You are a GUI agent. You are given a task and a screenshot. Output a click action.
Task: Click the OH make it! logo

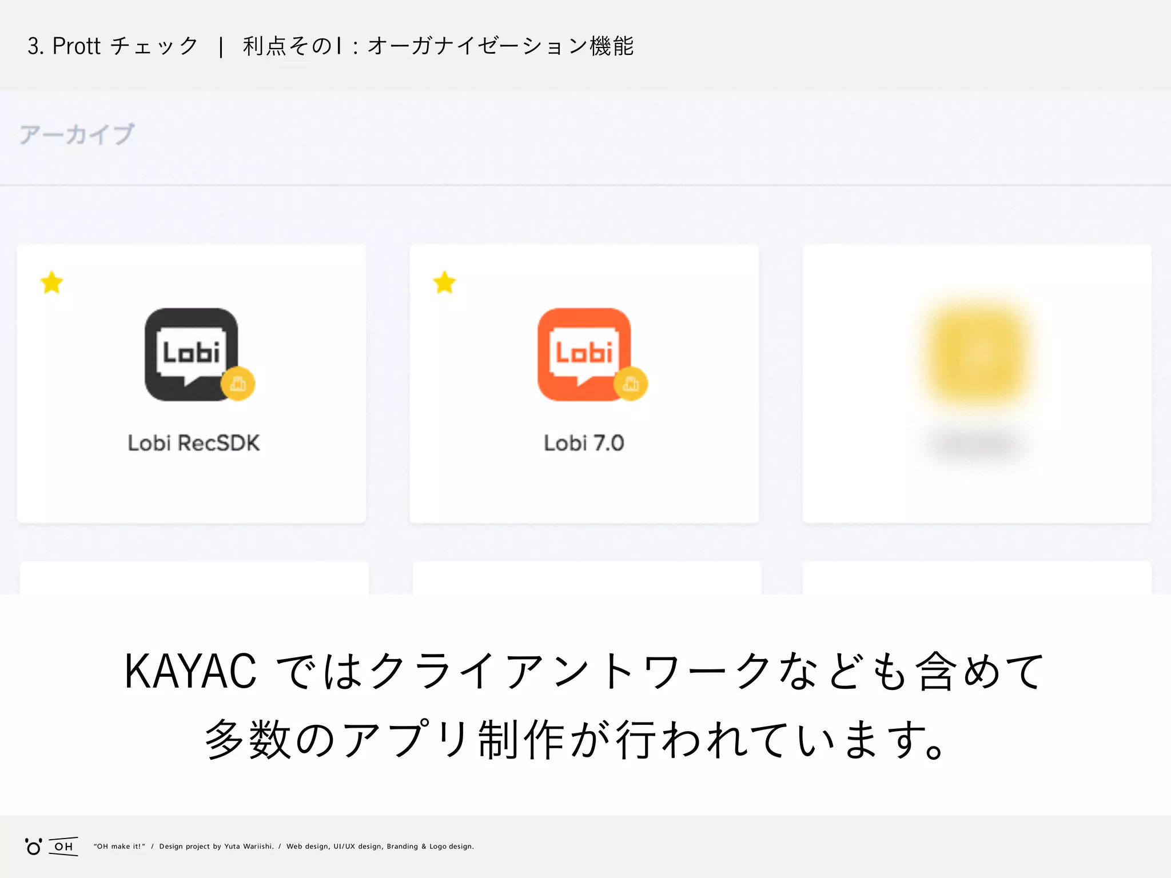pos(51,846)
